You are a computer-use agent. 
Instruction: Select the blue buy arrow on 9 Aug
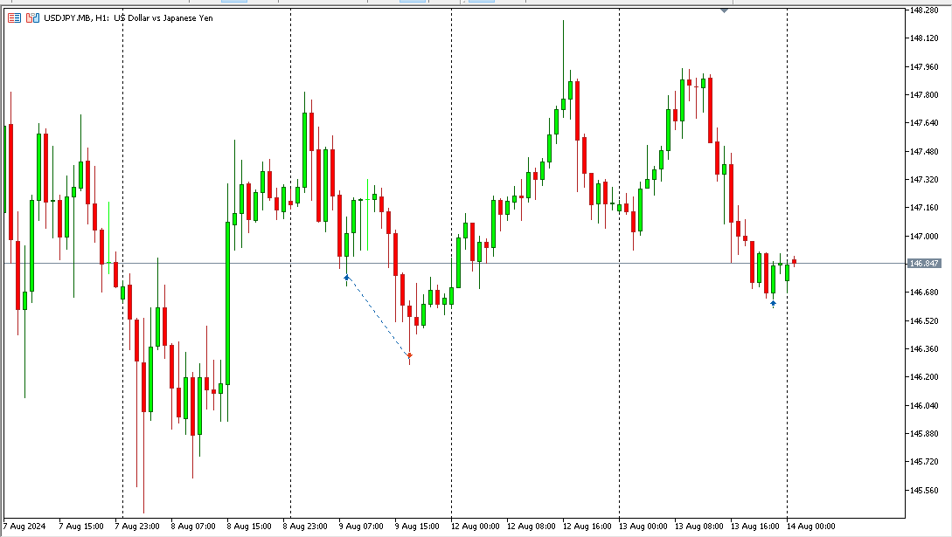pyautogui.click(x=347, y=278)
